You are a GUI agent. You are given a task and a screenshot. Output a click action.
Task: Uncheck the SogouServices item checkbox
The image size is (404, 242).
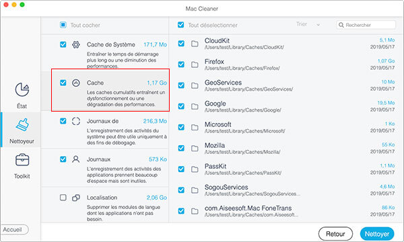(x=181, y=190)
